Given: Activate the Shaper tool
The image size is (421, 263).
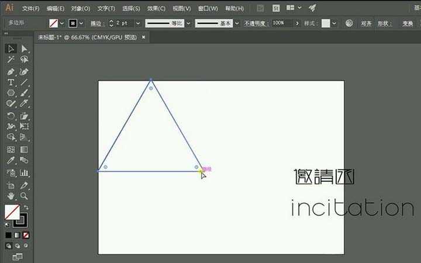Looking at the screenshot, I should (x=11, y=103).
